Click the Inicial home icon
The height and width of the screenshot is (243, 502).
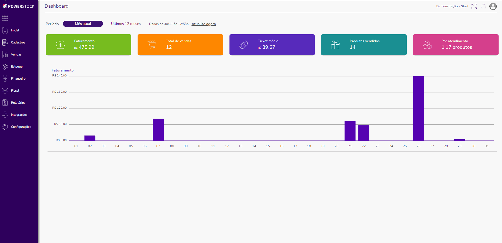coord(5,30)
